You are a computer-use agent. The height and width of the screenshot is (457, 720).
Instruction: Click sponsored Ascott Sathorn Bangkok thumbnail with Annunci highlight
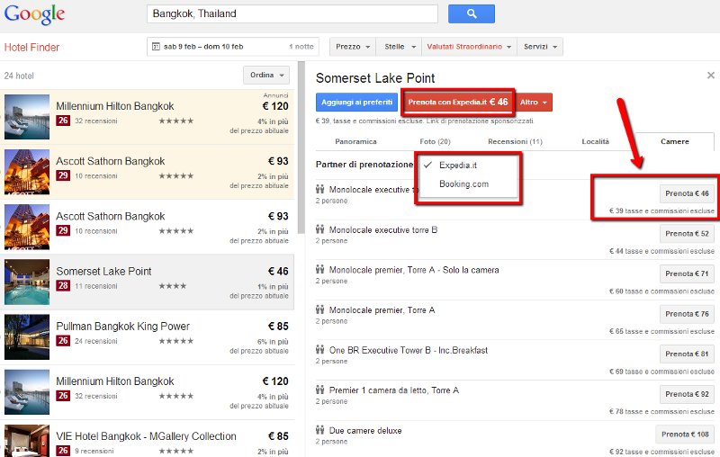tap(27, 172)
